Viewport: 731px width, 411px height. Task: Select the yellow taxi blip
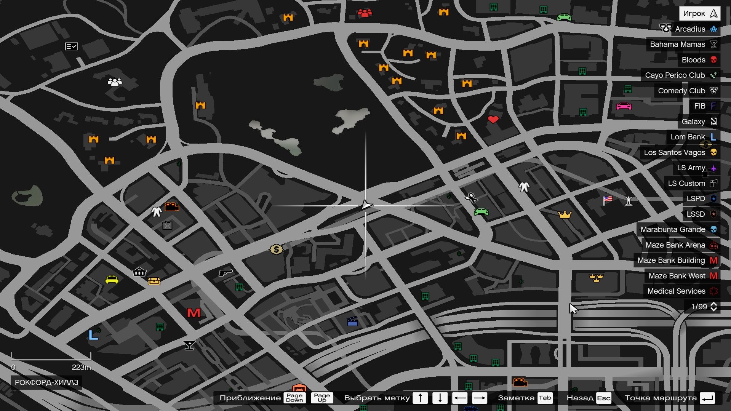click(x=112, y=280)
